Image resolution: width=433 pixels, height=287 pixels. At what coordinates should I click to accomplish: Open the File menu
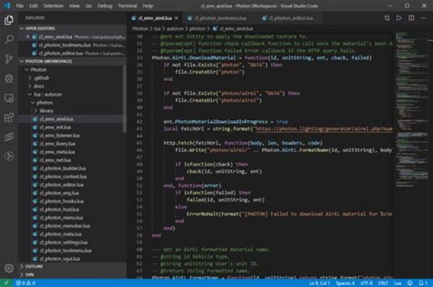(20, 6)
